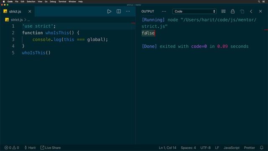Click strict.js in the breadcrumb
This screenshot has height=151, width=268.
click(x=17, y=20)
